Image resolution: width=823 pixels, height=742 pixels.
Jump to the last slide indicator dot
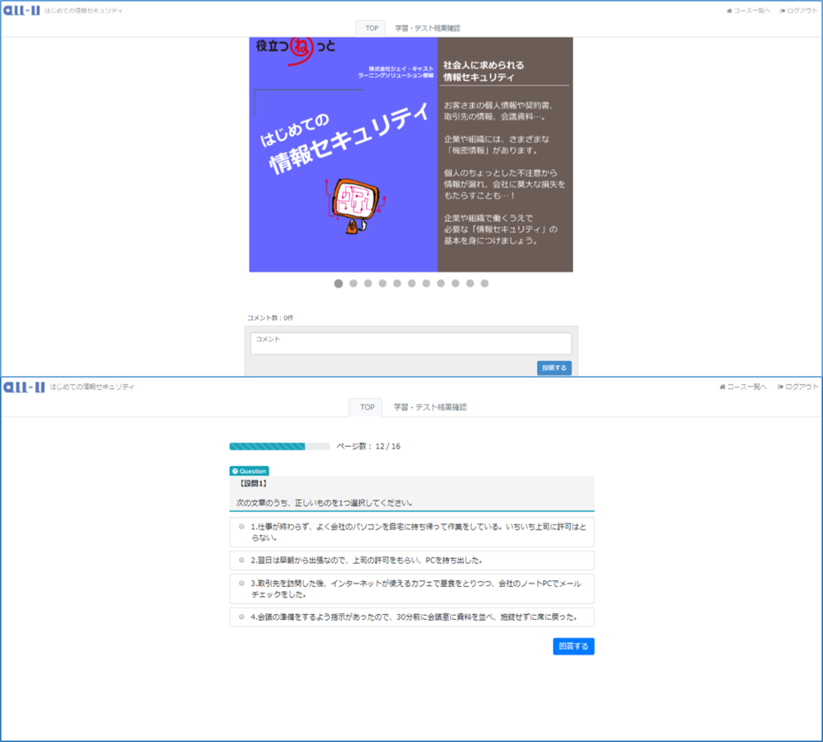[484, 284]
